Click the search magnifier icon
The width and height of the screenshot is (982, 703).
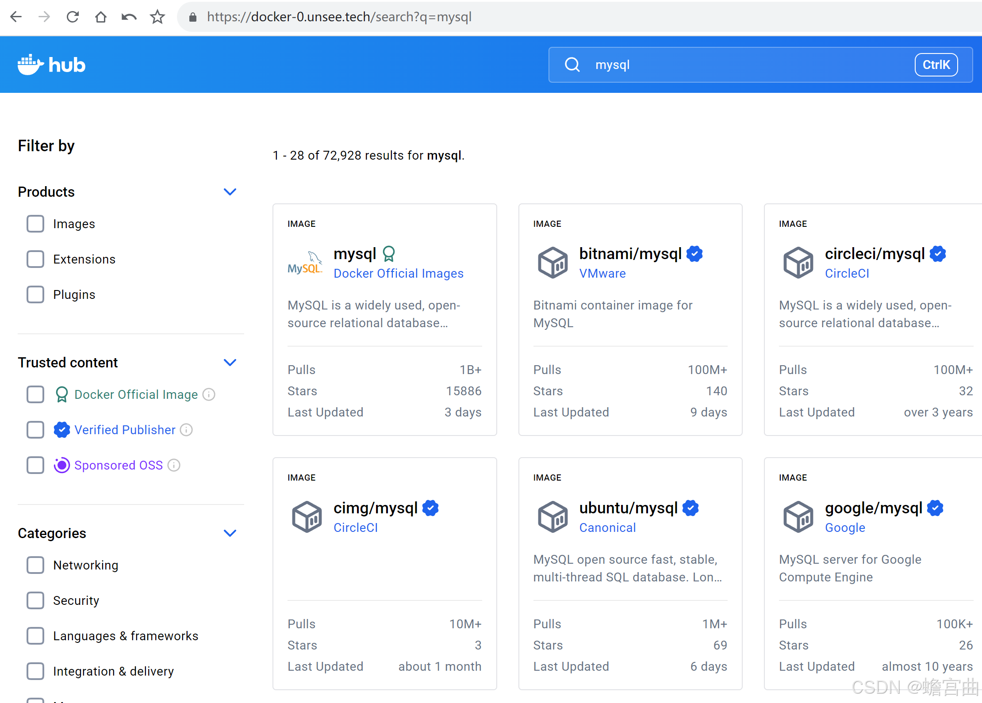tap(572, 65)
